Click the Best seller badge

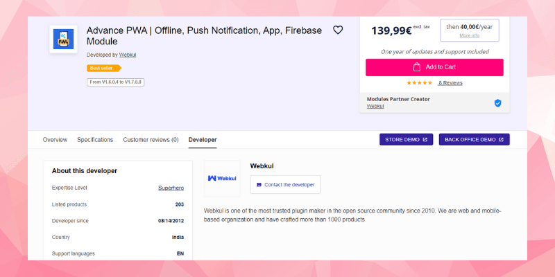103,68
